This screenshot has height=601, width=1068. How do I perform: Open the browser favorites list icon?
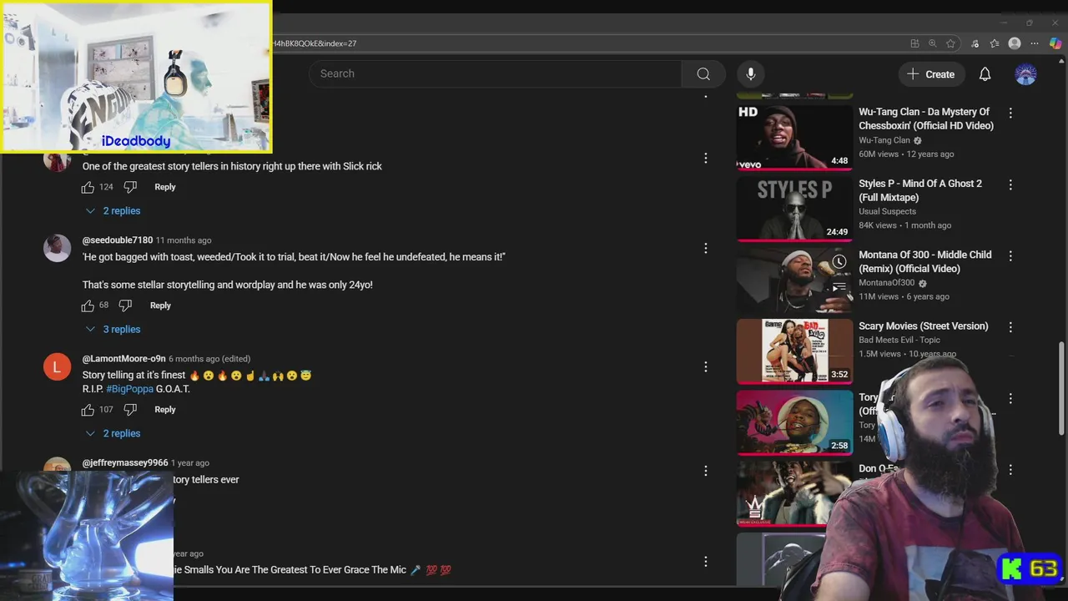click(x=995, y=43)
